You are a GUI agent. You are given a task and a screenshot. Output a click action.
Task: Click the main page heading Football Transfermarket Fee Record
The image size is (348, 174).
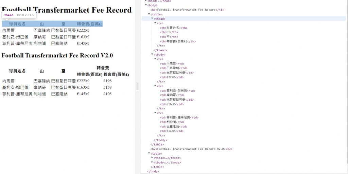(x=67, y=10)
